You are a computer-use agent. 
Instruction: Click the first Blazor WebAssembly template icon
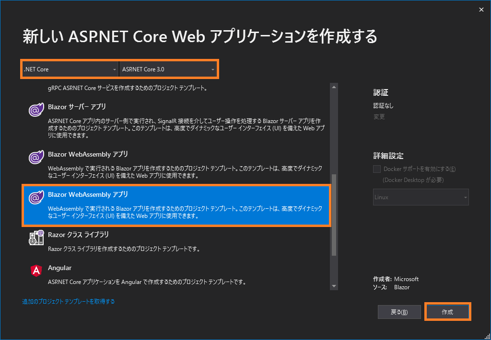click(36, 158)
